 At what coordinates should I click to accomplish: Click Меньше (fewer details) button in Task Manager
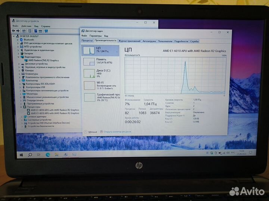(91, 132)
